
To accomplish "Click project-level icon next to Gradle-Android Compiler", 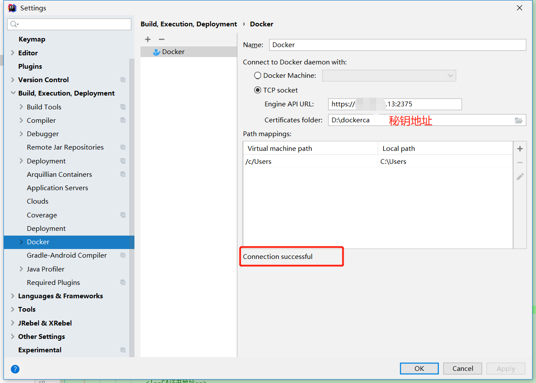I will click(x=123, y=255).
